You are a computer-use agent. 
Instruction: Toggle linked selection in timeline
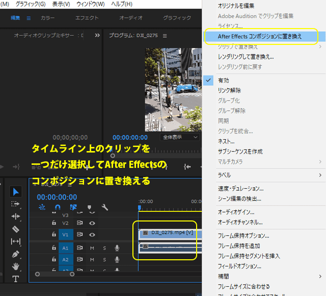73,207
